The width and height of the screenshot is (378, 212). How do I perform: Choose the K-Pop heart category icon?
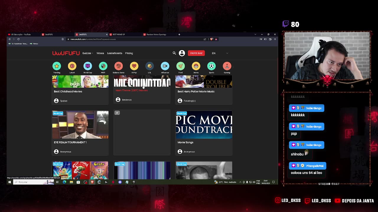point(134,66)
